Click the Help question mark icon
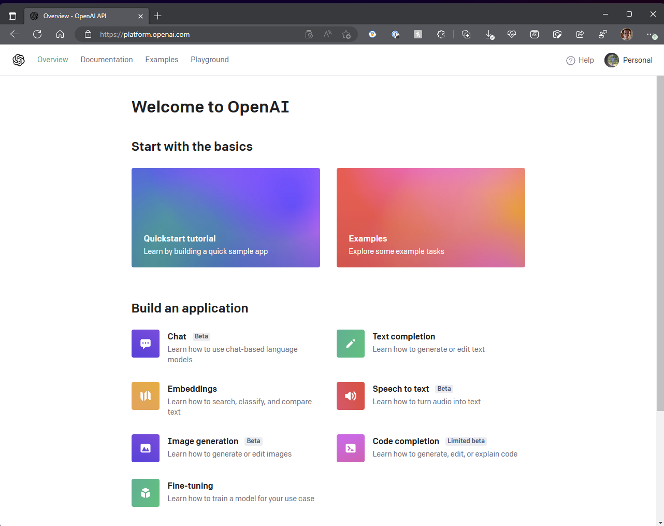Viewport: 664px width, 526px height. pyautogui.click(x=571, y=61)
